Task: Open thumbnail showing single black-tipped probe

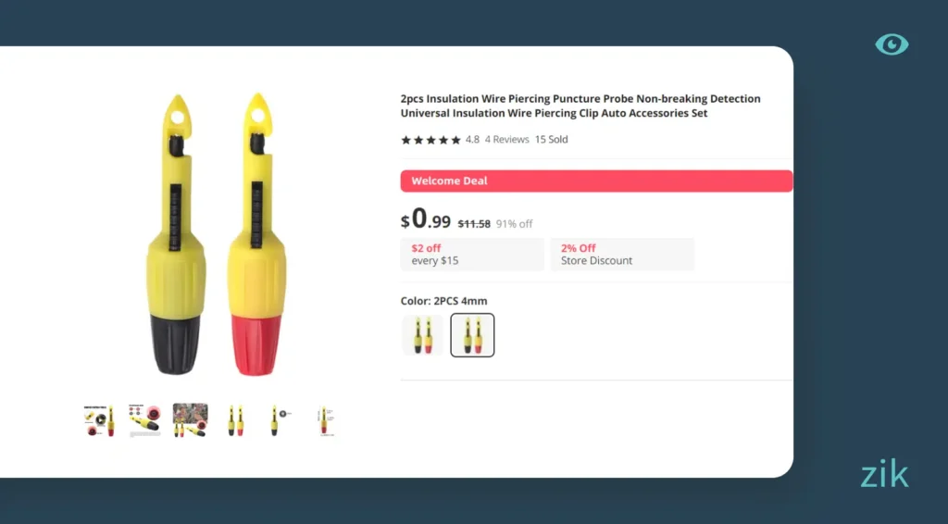Action: pyautogui.click(x=277, y=419)
